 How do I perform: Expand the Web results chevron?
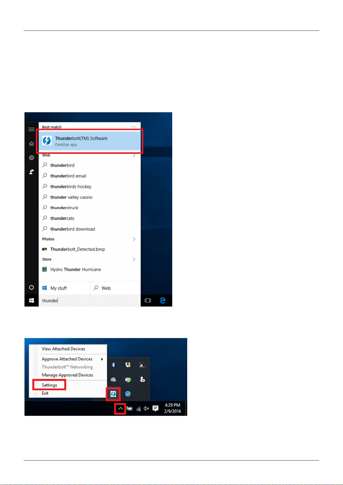tap(134, 155)
